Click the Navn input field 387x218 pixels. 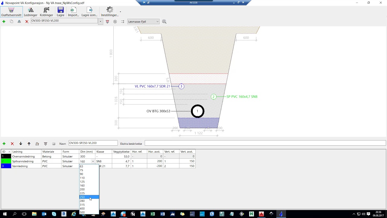tap(93, 143)
